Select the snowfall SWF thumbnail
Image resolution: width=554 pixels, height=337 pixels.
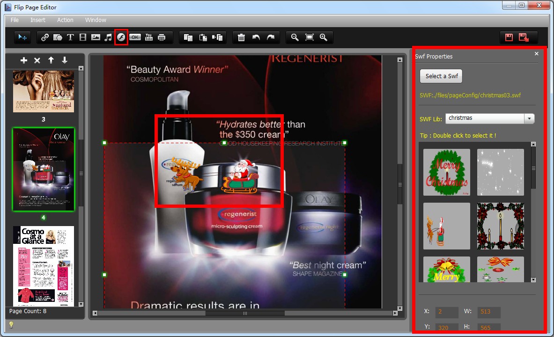(x=500, y=172)
